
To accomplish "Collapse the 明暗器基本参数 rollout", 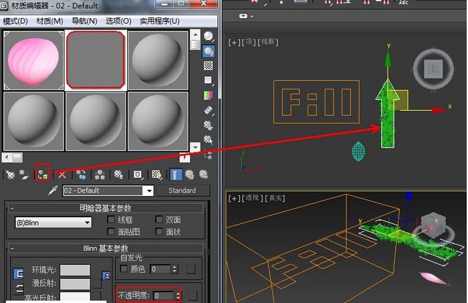I will point(106,208).
